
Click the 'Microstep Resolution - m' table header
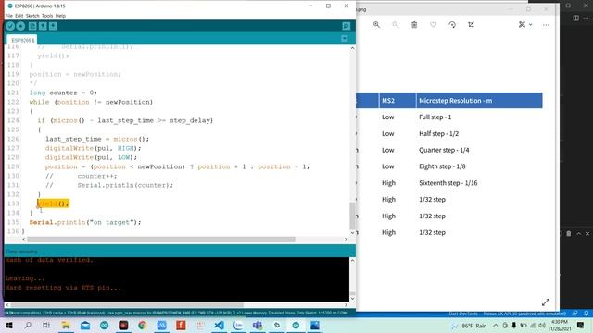tap(455, 101)
